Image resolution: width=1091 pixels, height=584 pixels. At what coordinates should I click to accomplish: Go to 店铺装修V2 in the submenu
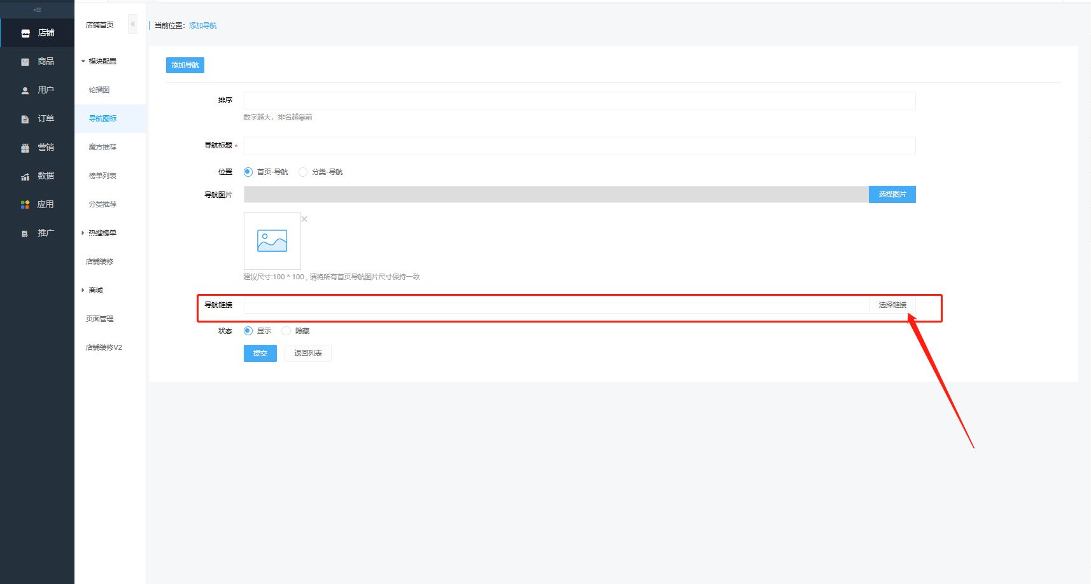coord(104,347)
